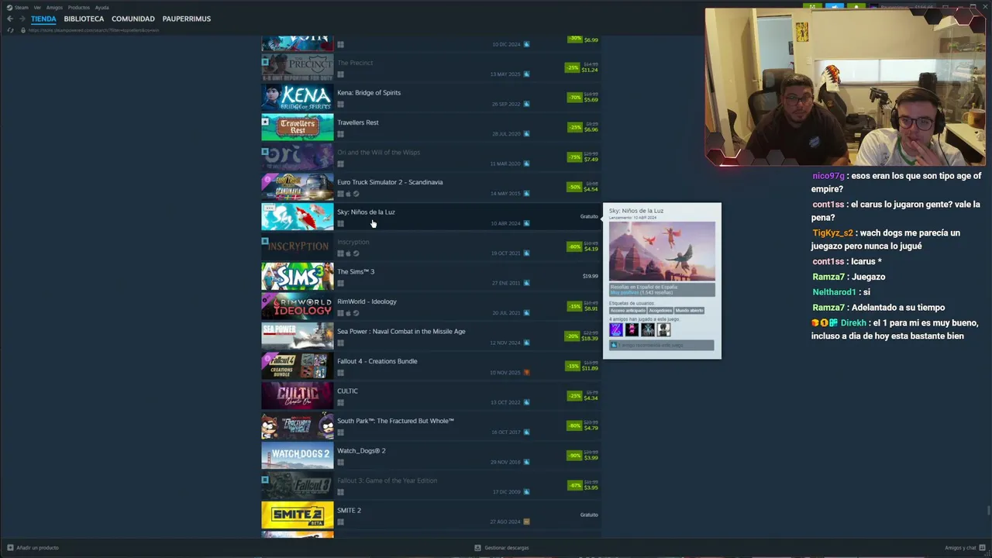Screen dimensions: 992x558
Task: Click the Watch Dogs 2 capsule image
Action: (x=298, y=456)
